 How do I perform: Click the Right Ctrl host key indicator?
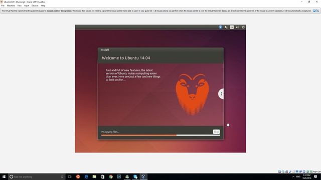tap(317, 171)
